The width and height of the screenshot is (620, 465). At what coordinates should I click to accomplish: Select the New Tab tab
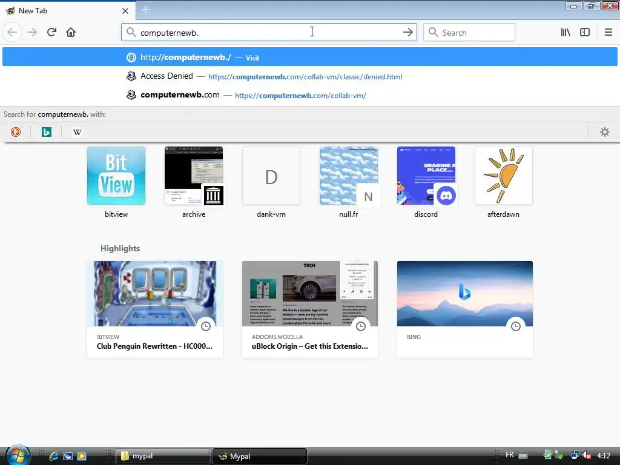tap(68, 11)
